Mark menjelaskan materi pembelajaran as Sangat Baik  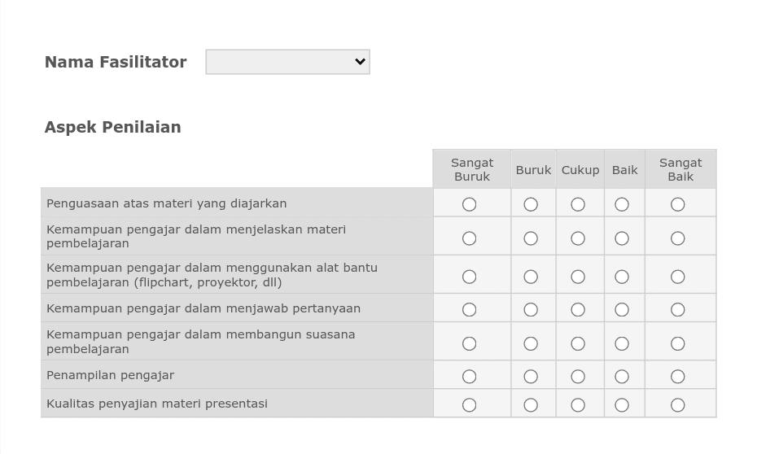click(x=677, y=238)
